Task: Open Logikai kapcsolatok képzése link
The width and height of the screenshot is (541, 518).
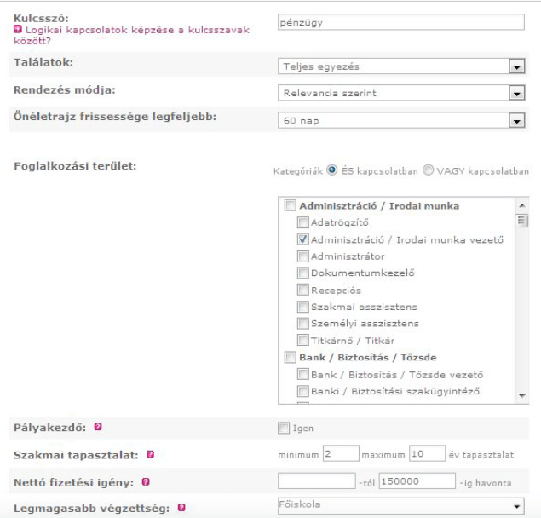Action: pos(132,30)
